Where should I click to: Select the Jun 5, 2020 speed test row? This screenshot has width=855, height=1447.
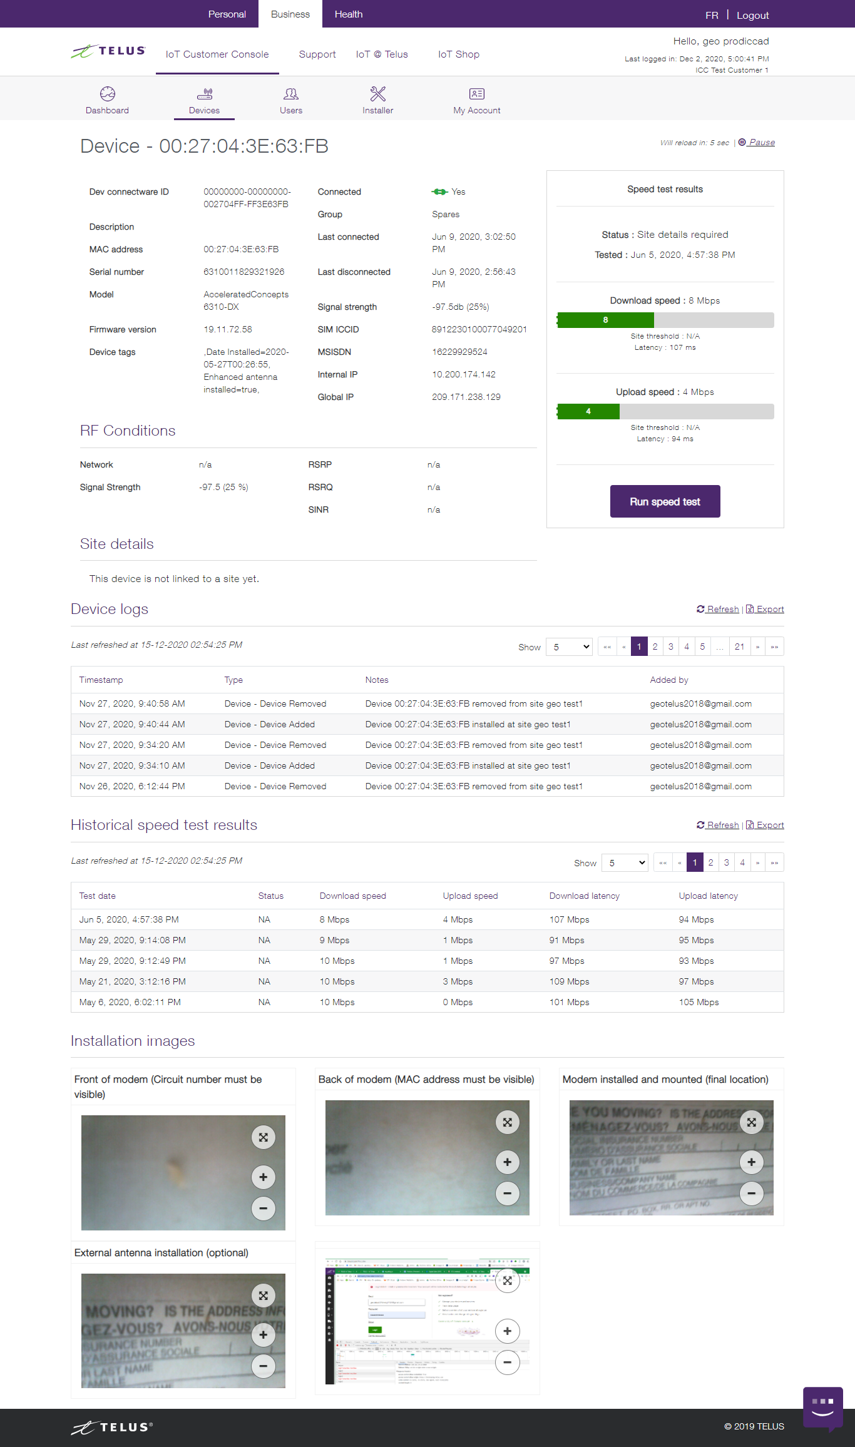coord(427,919)
